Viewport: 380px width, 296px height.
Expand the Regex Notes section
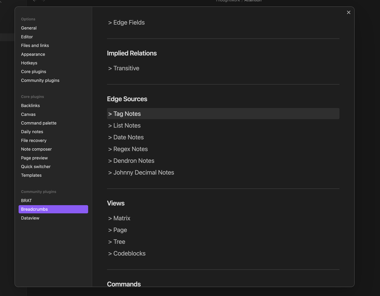(x=128, y=149)
